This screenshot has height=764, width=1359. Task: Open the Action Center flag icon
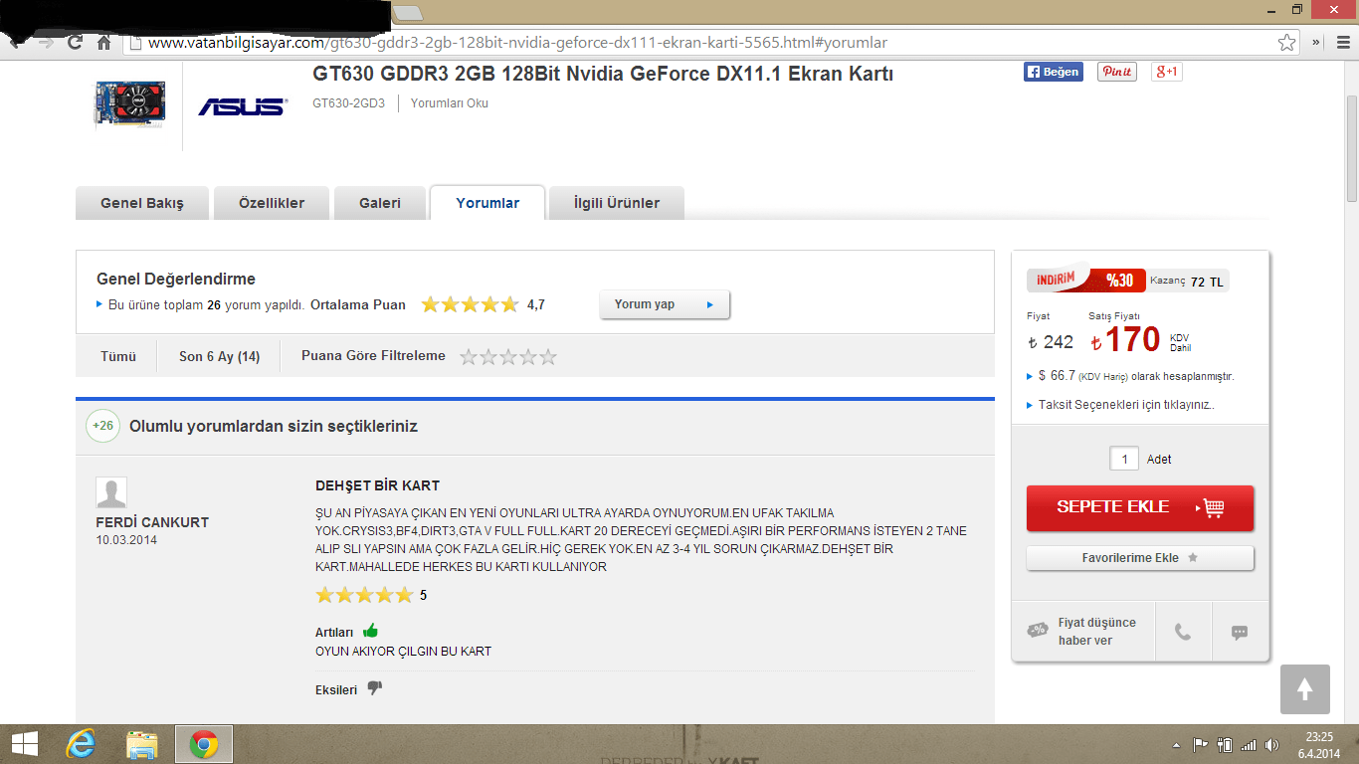click(1201, 744)
